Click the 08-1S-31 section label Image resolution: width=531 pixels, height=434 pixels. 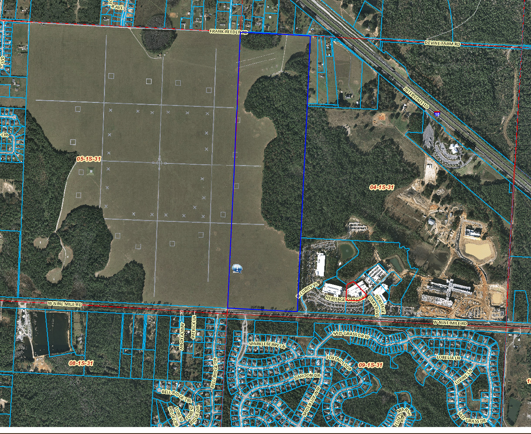81,363
